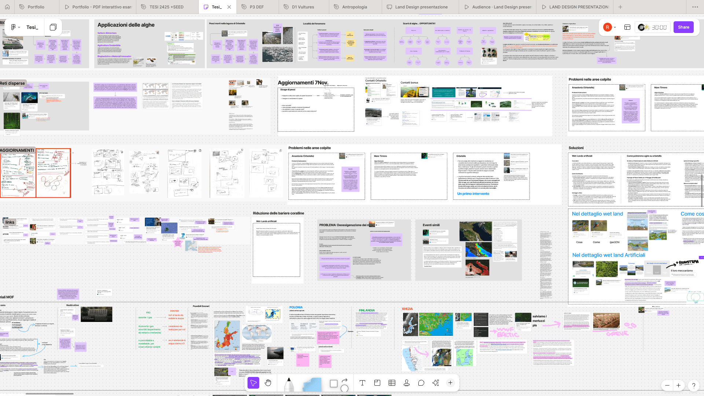Viewport: 704px width, 396px height.
Task: Open the AI sparkle tools
Action: pos(436,383)
